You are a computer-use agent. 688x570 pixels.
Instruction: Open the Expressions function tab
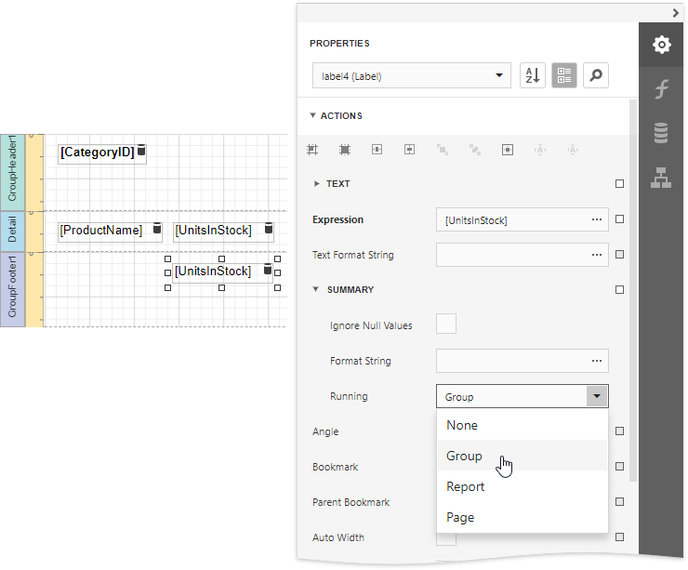coord(661,89)
